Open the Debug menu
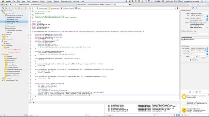209x117 pixels. [56, 1]
